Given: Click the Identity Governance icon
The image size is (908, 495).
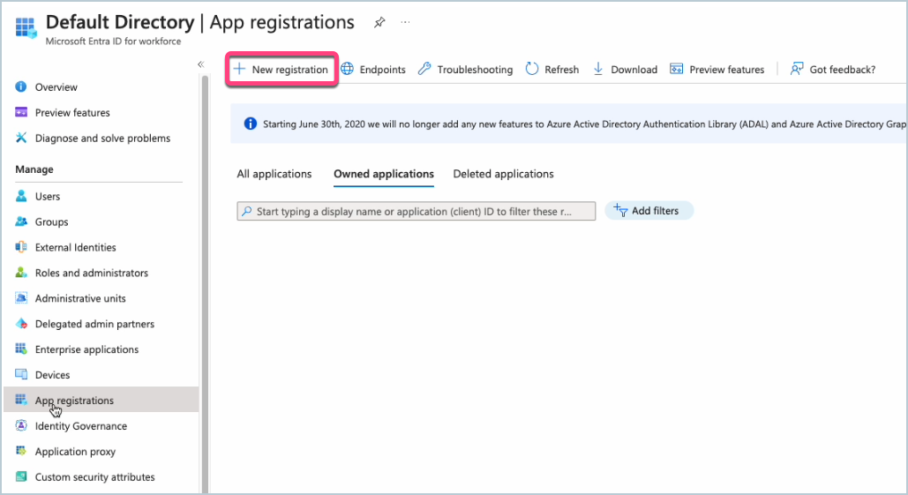Looking at the screenshot, I should (x=21, y=425).
